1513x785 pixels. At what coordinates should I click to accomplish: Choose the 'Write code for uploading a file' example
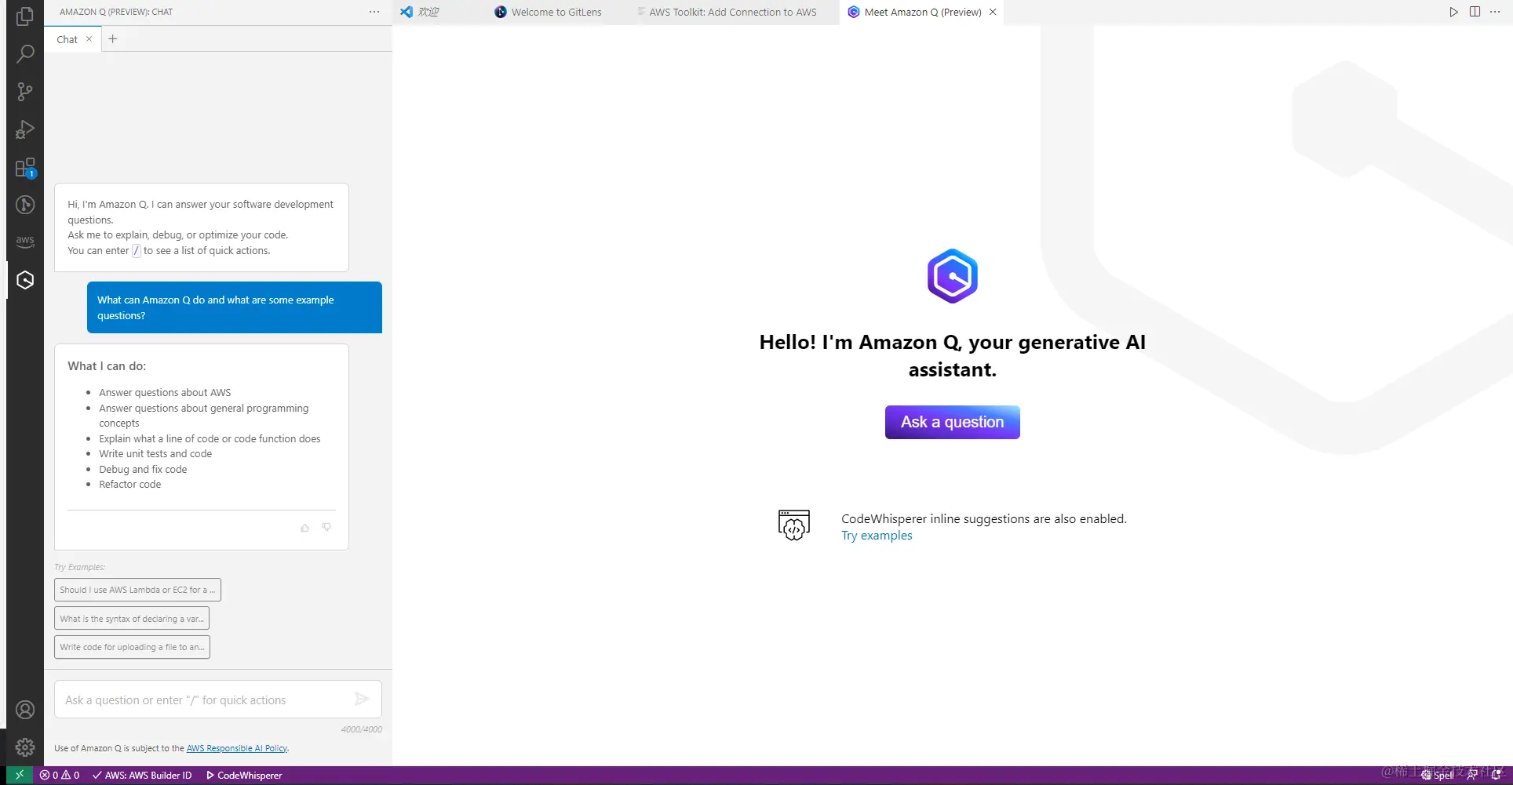132,647
